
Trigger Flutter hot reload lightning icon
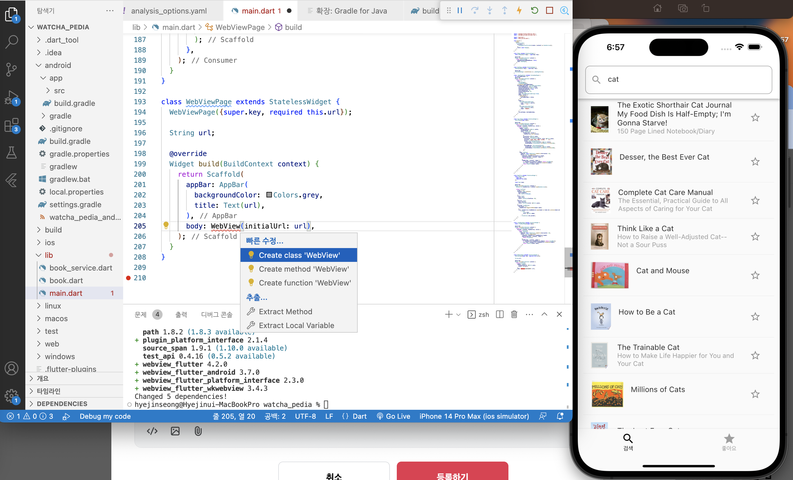[x=519, y=11]
